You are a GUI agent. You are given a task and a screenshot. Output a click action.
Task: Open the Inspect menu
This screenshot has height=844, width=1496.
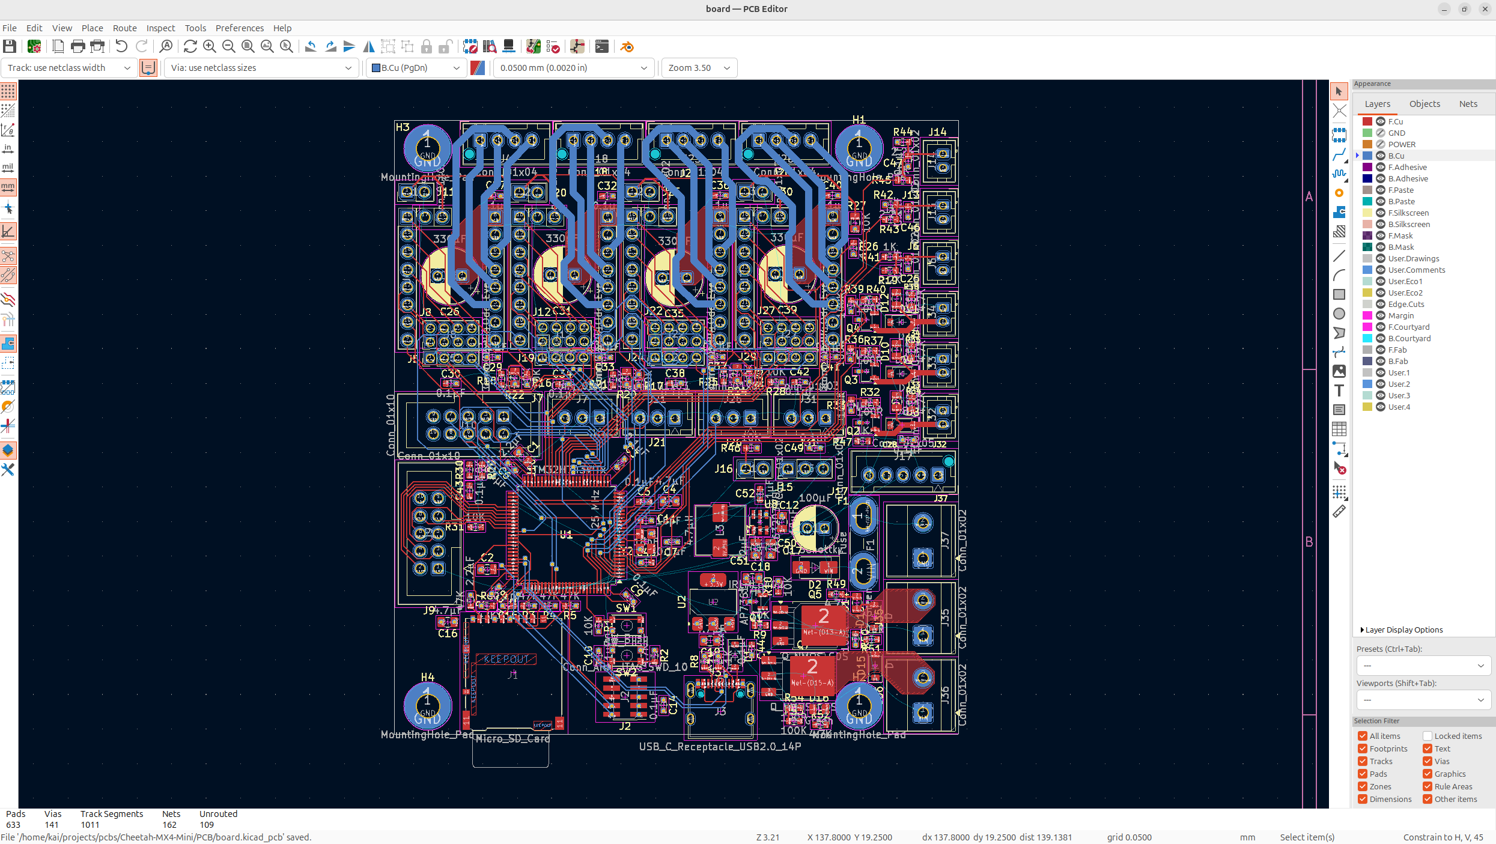(x=160, y=28)
